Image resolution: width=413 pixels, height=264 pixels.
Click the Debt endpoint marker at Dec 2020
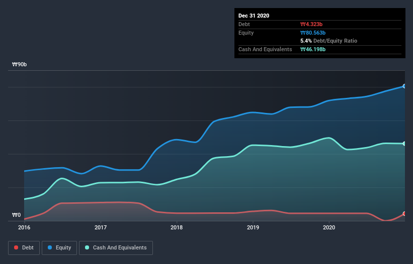point(404,214)
